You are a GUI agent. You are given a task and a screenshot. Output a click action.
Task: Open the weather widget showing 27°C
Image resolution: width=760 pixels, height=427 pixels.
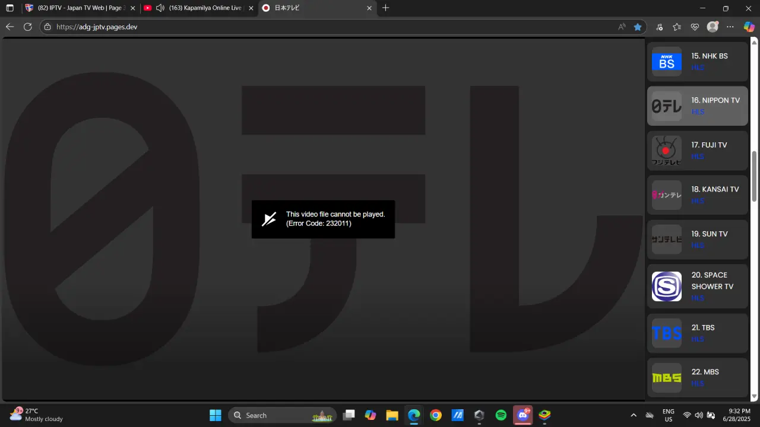[36, 415]
